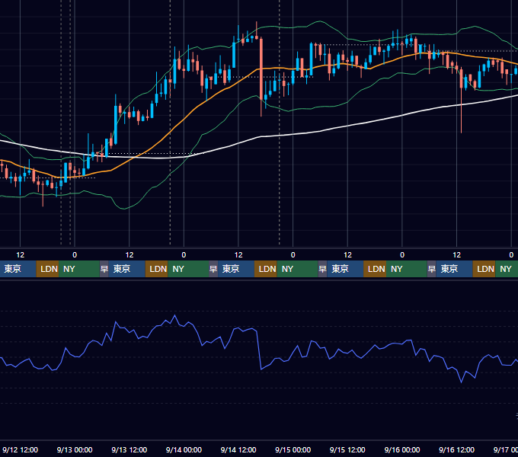
Task: Click the LDN session block on 9/14
Action: pyautogui.click(x=266, y=269)
